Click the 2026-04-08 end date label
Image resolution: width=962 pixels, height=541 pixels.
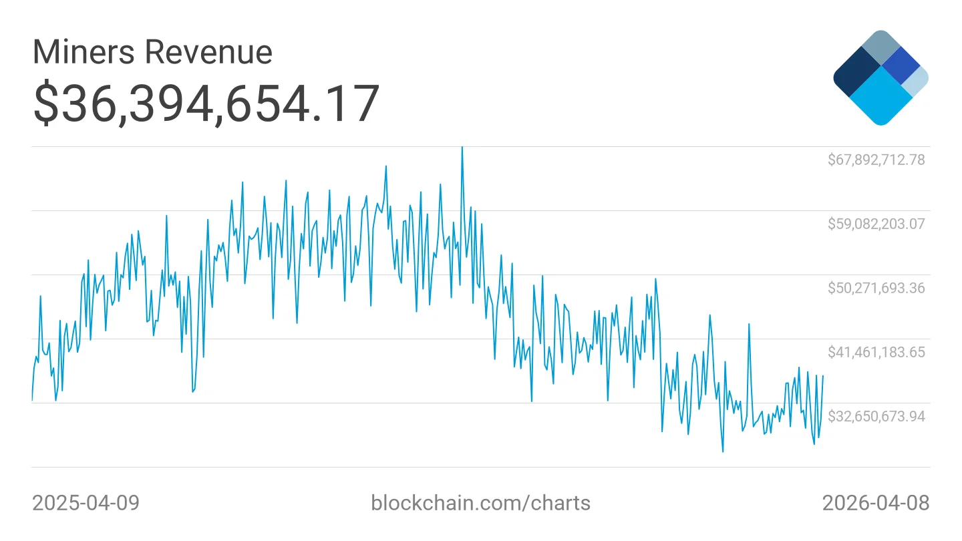(875, 502)
